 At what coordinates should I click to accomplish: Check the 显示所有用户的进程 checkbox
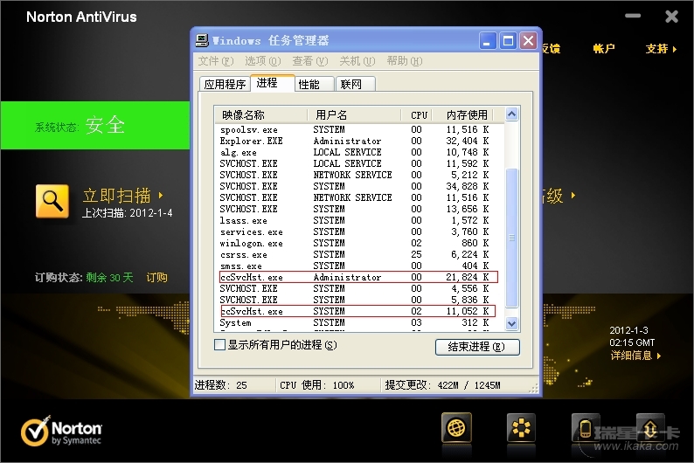pos(219,344)
